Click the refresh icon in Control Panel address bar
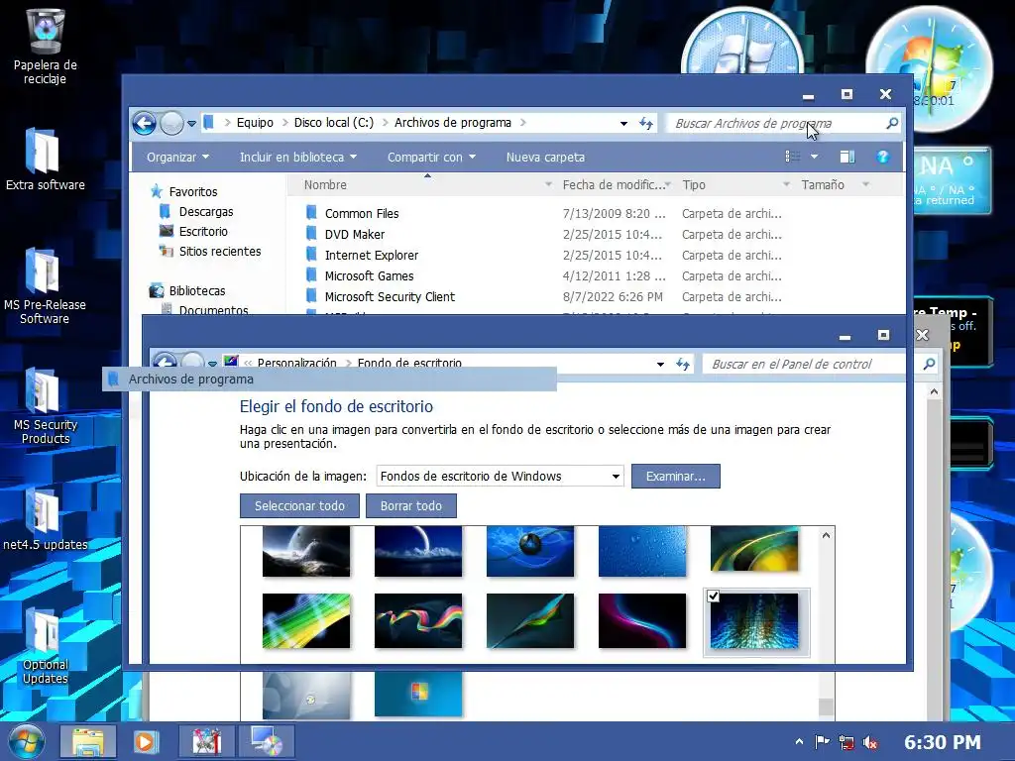The image size is (1015, 761). 683,364
